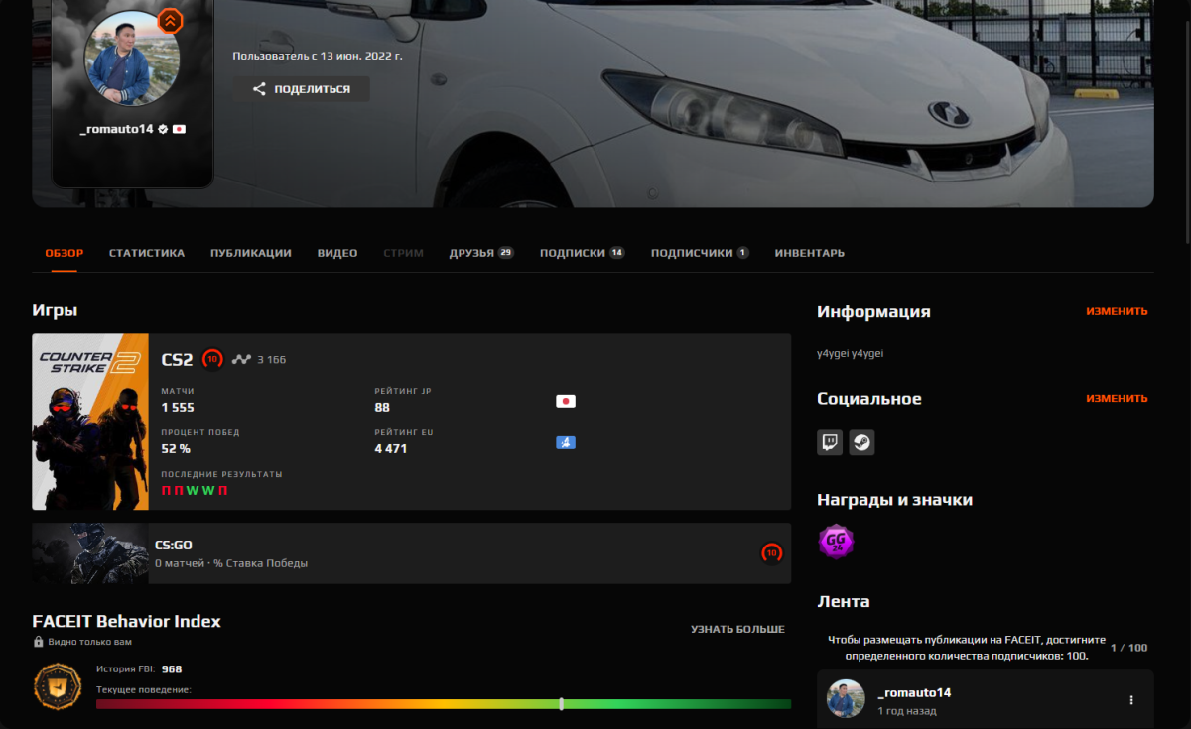This screenshot has height=729, width=1191.
Task: Click the Japan flag next to the username
Action: (180, 129)
